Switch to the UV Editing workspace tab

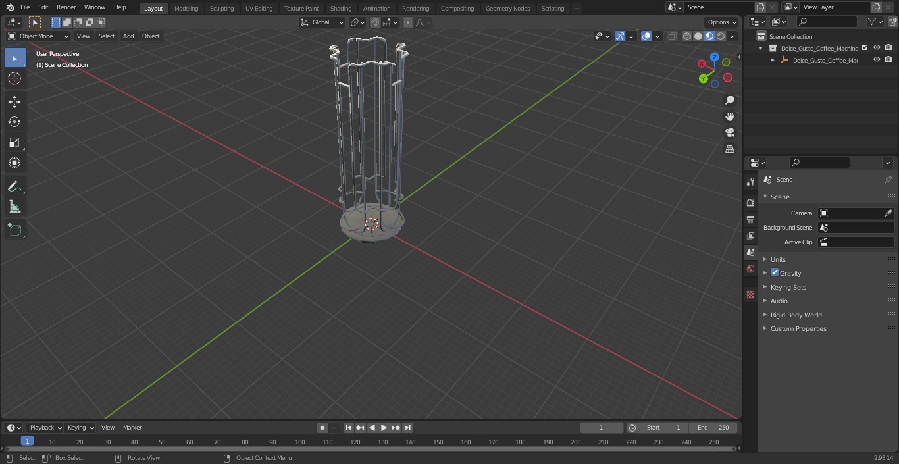coord(259,8)
